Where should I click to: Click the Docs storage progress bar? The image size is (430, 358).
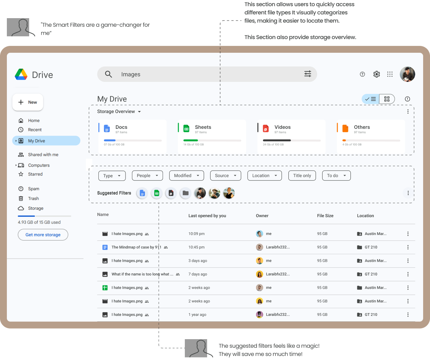pyautogui.click(x=133, y=140)
